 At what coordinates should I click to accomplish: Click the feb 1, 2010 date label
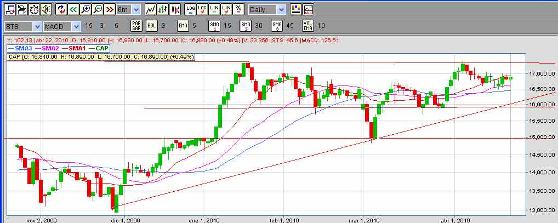click(283, 220)
